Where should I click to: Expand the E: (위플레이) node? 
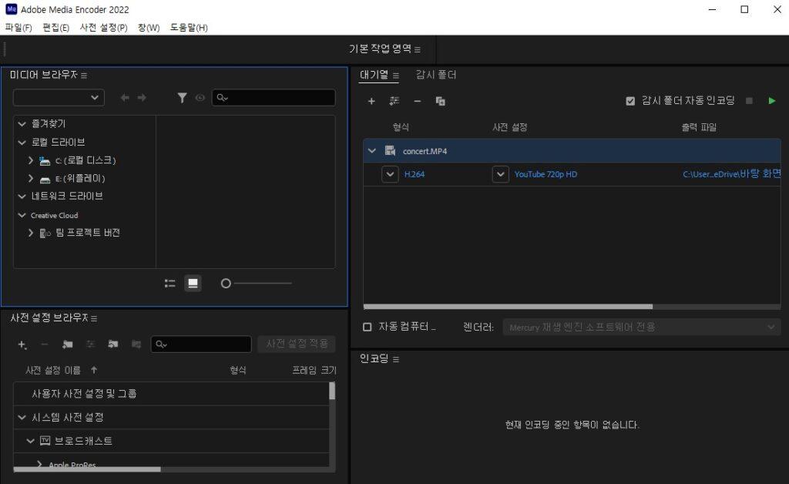(31, 178)
